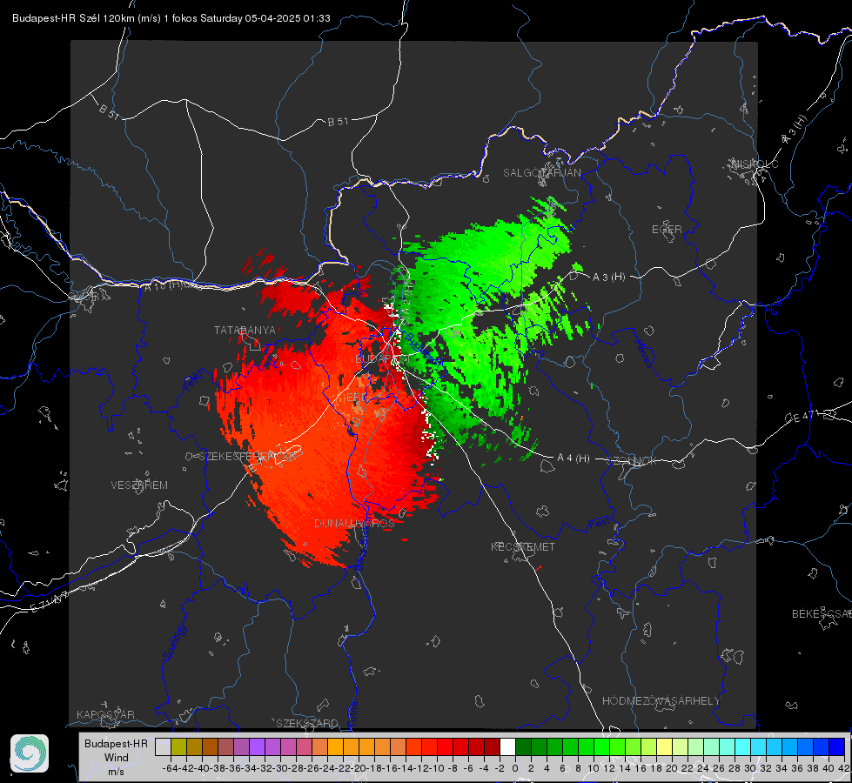Pick the dark green swatch right of 0

point(523,746)
